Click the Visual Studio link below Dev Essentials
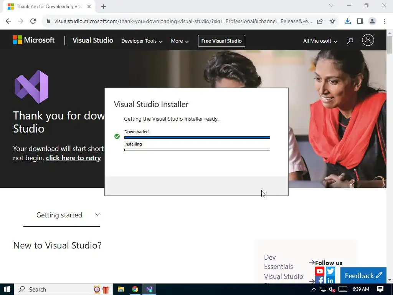Image resolution: width=393 pixels, height=295 pixels. coord(284,277)
